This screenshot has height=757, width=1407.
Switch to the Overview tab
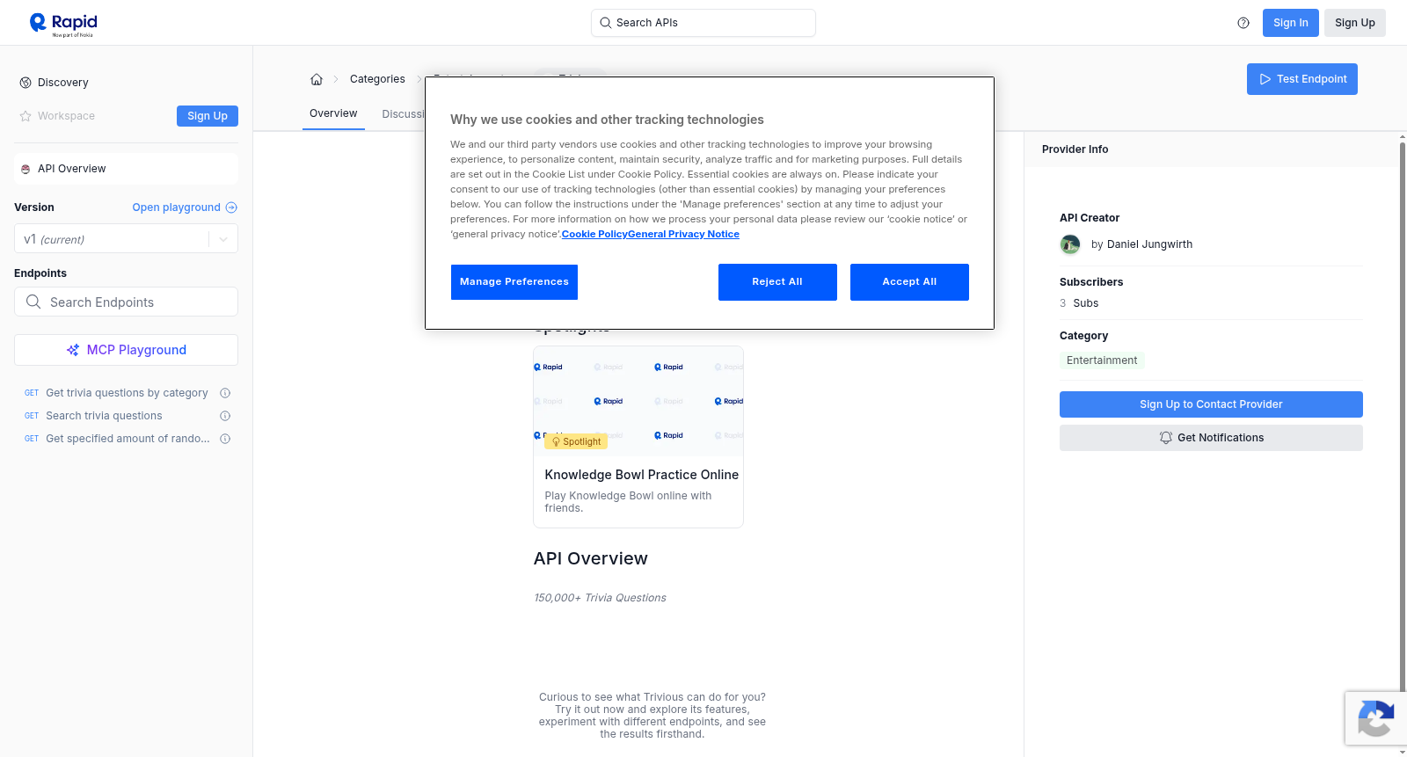pyautogui.click(x=333, y=113)
